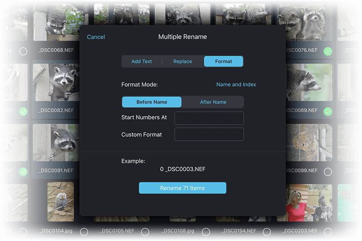The image size is (362, 241).
Task: Tick the selection circle next to _DSC0104.jpg
Action: [84, 232]
